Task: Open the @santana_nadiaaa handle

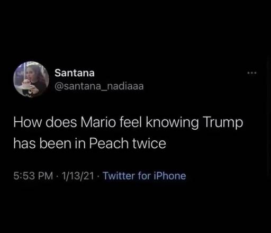Action: 99,86
